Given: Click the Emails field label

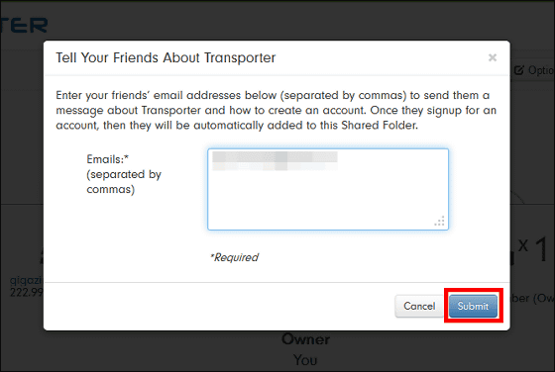Looking at the screenshot, I should tap(108, 159).
